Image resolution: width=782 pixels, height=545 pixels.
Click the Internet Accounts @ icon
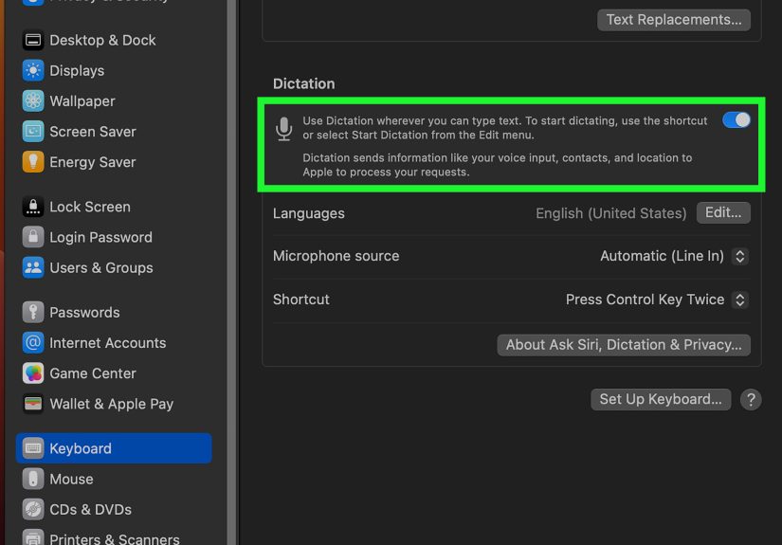point(33,342)
